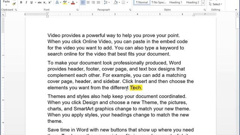
Task: Click the first line indent marker on ruler
Action: [48, 13]
